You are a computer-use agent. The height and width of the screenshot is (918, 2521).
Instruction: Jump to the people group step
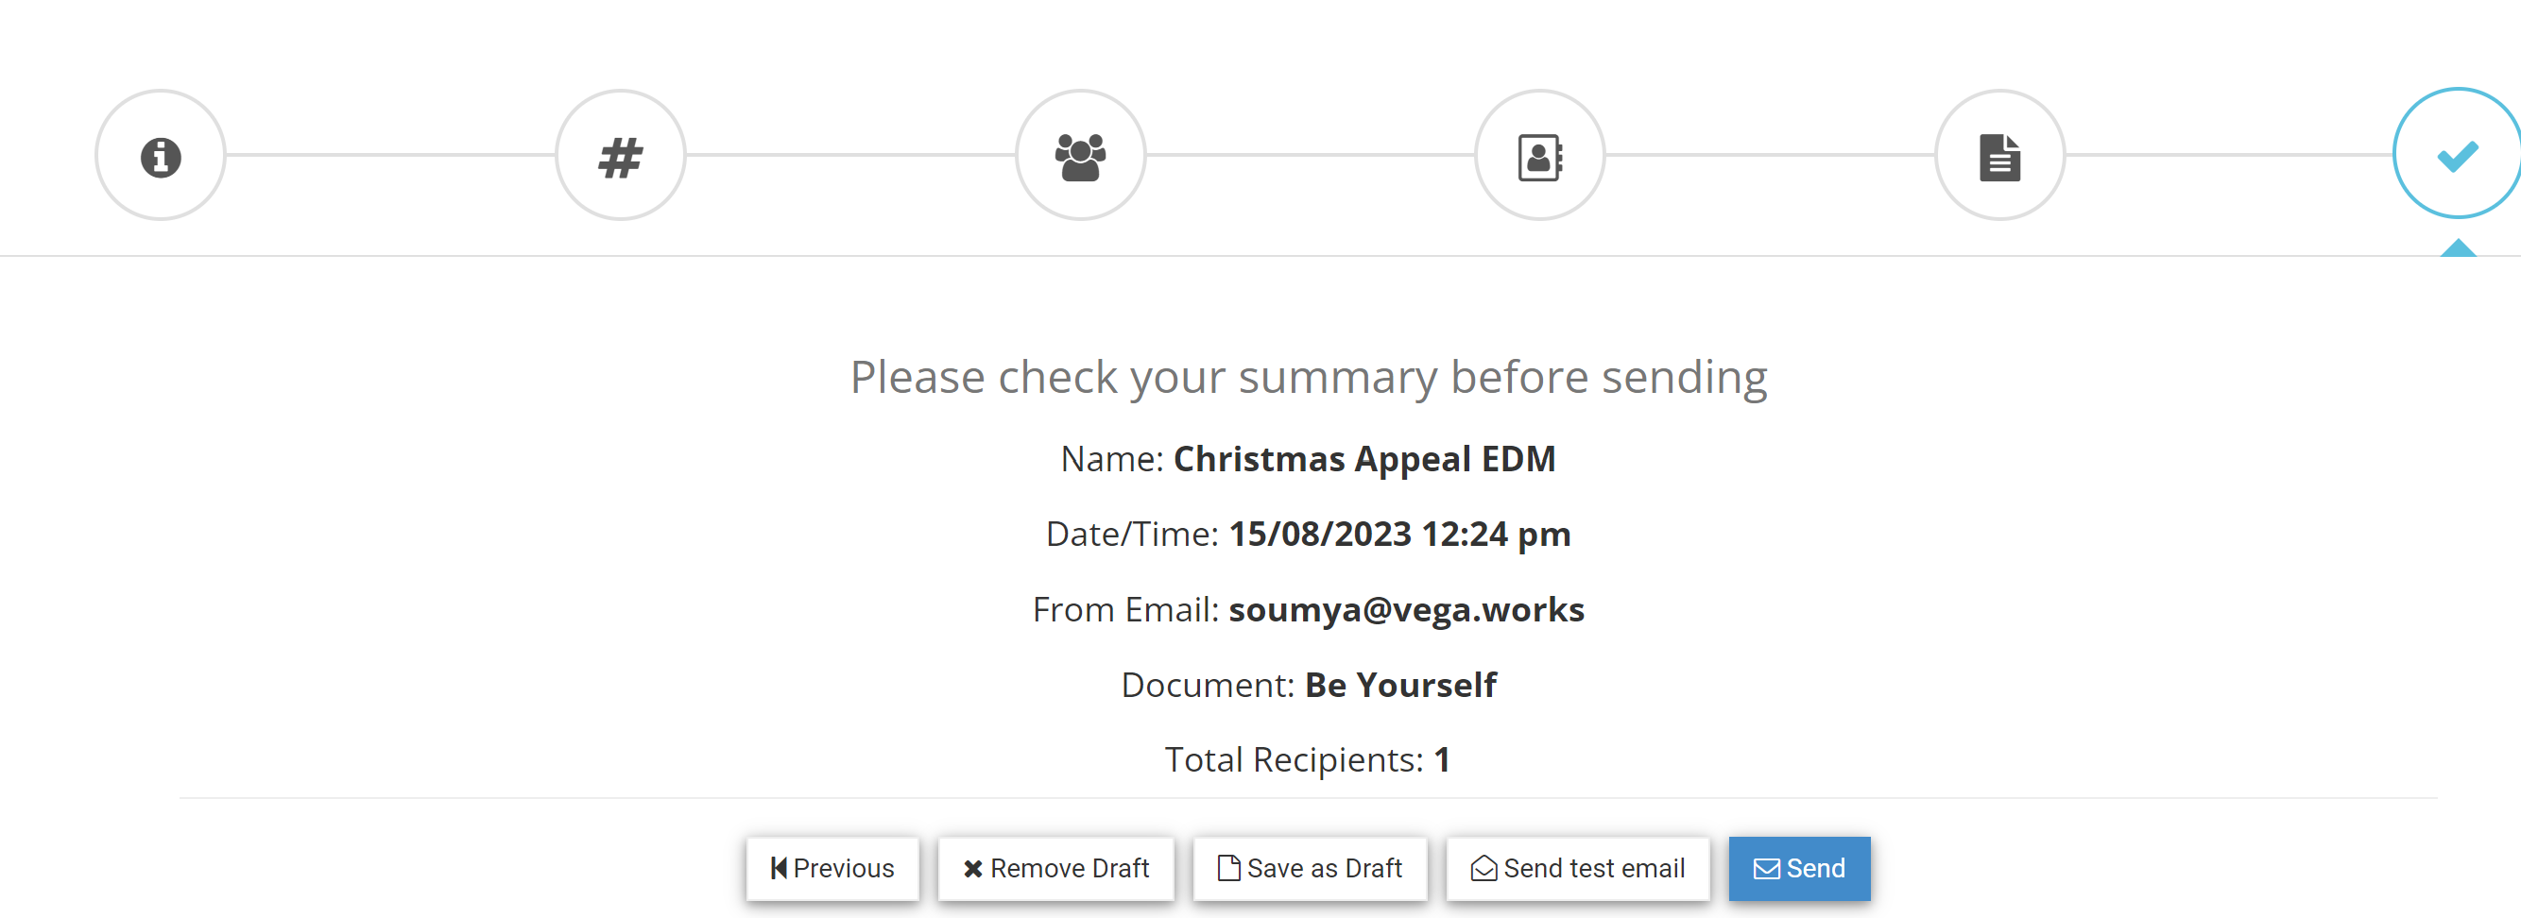pyautogui.click(x=1080, y=156)
